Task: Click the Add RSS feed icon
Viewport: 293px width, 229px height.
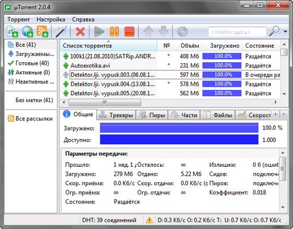Action: pos(42,31)
